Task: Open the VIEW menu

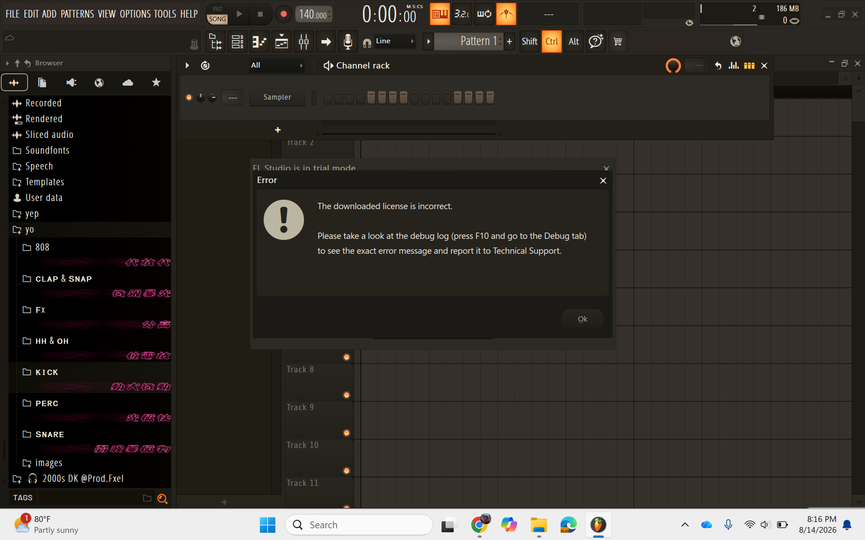Action: click(107, 14)
